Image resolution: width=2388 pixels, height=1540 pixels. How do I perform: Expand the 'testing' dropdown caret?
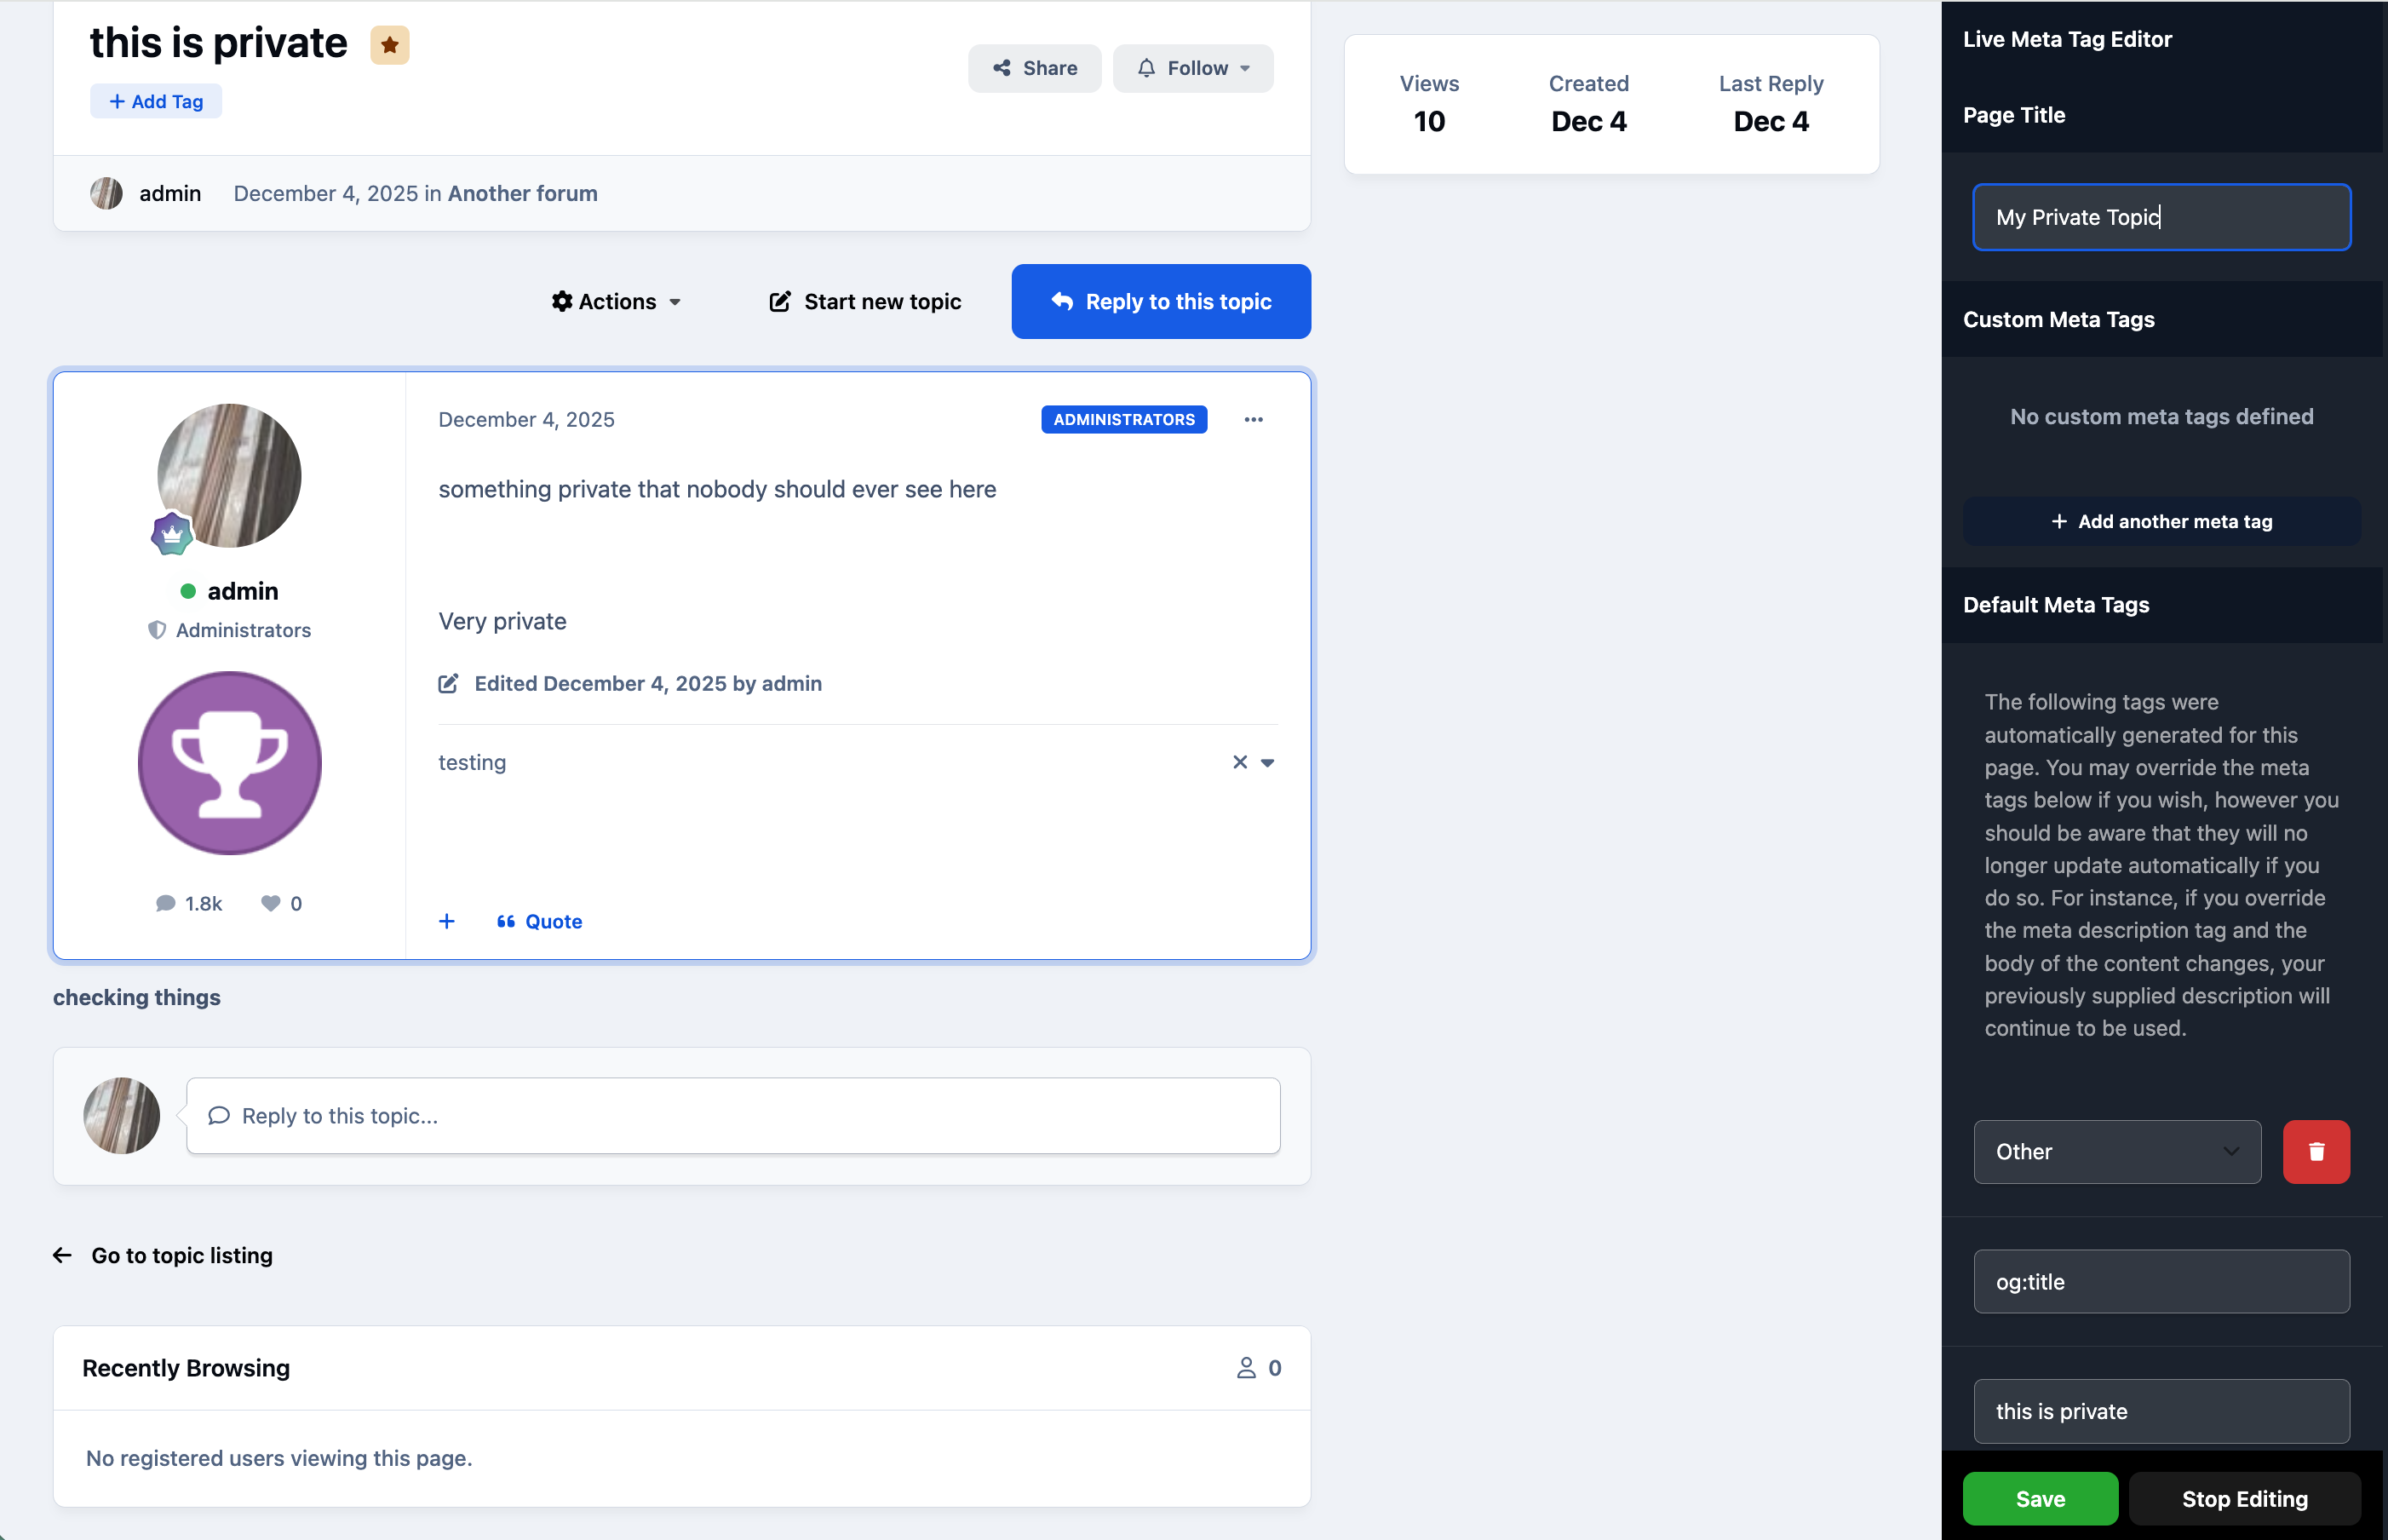(x=1267, y=763)
